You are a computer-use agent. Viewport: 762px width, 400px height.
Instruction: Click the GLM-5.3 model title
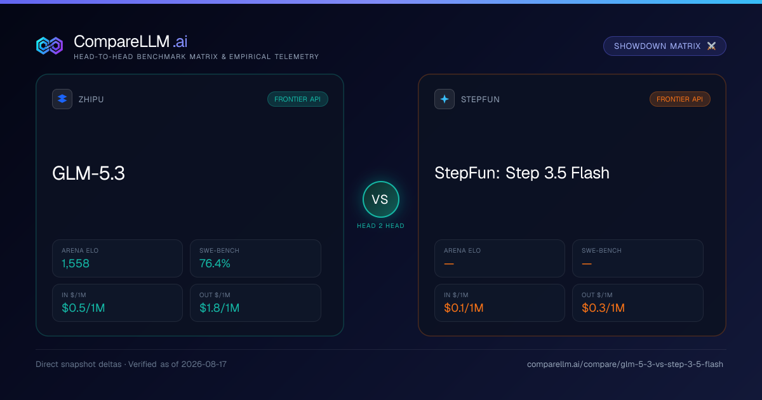88,173
